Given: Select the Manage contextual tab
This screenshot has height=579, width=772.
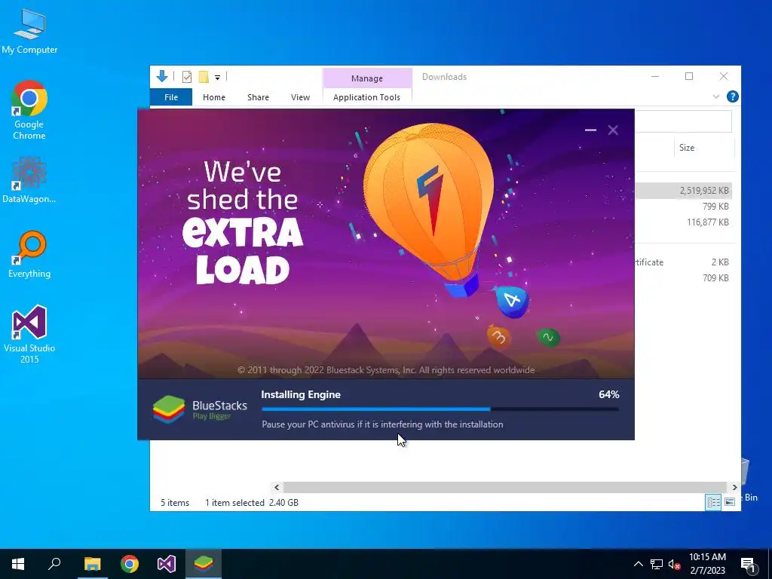Looking at the screenshot, I should (x=367, y=78).
